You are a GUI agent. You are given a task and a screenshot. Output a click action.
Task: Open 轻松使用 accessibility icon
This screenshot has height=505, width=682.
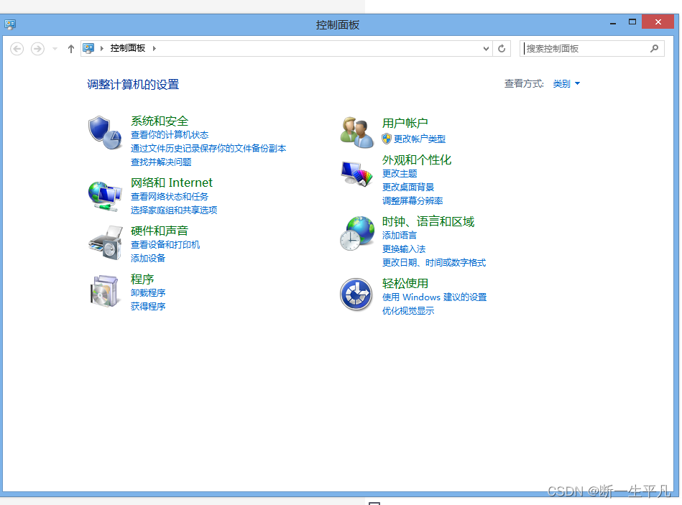click(x=356, y=295)
